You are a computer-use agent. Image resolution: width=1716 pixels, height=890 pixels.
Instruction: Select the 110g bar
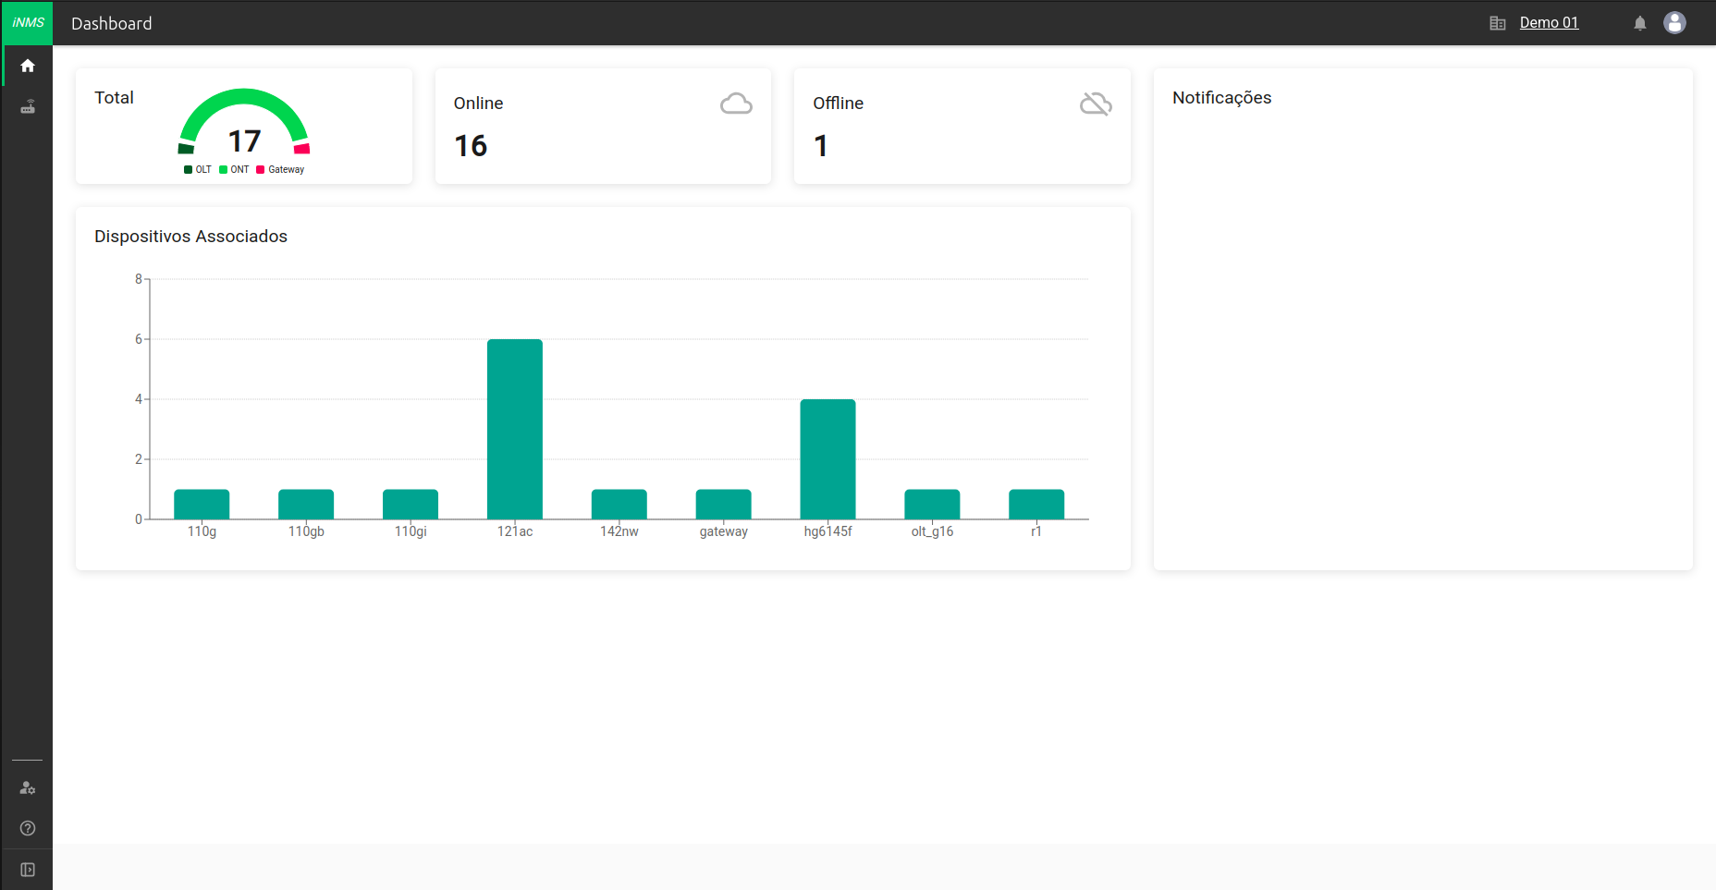pos(202,505)
